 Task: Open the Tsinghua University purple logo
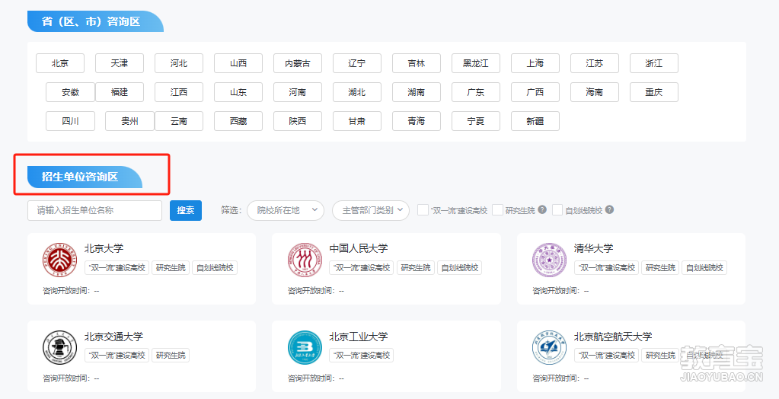click(x=550, y=260)
